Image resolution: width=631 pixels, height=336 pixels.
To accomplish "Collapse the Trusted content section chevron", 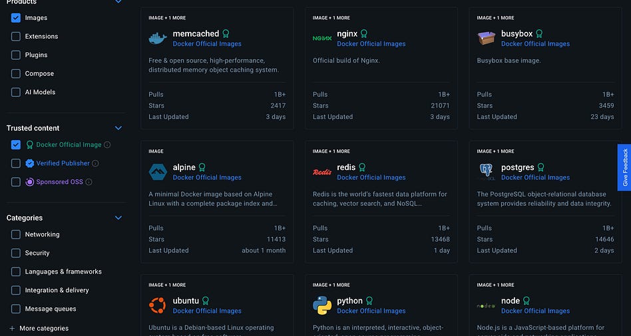I will 118,128.
